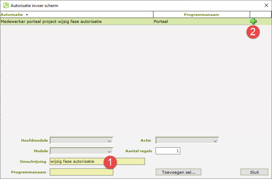Image resolution: width=272 pixels, height=179 pixels.
Task: Select the Medewerker portaal project authorization row
Action: coord(51,21)
